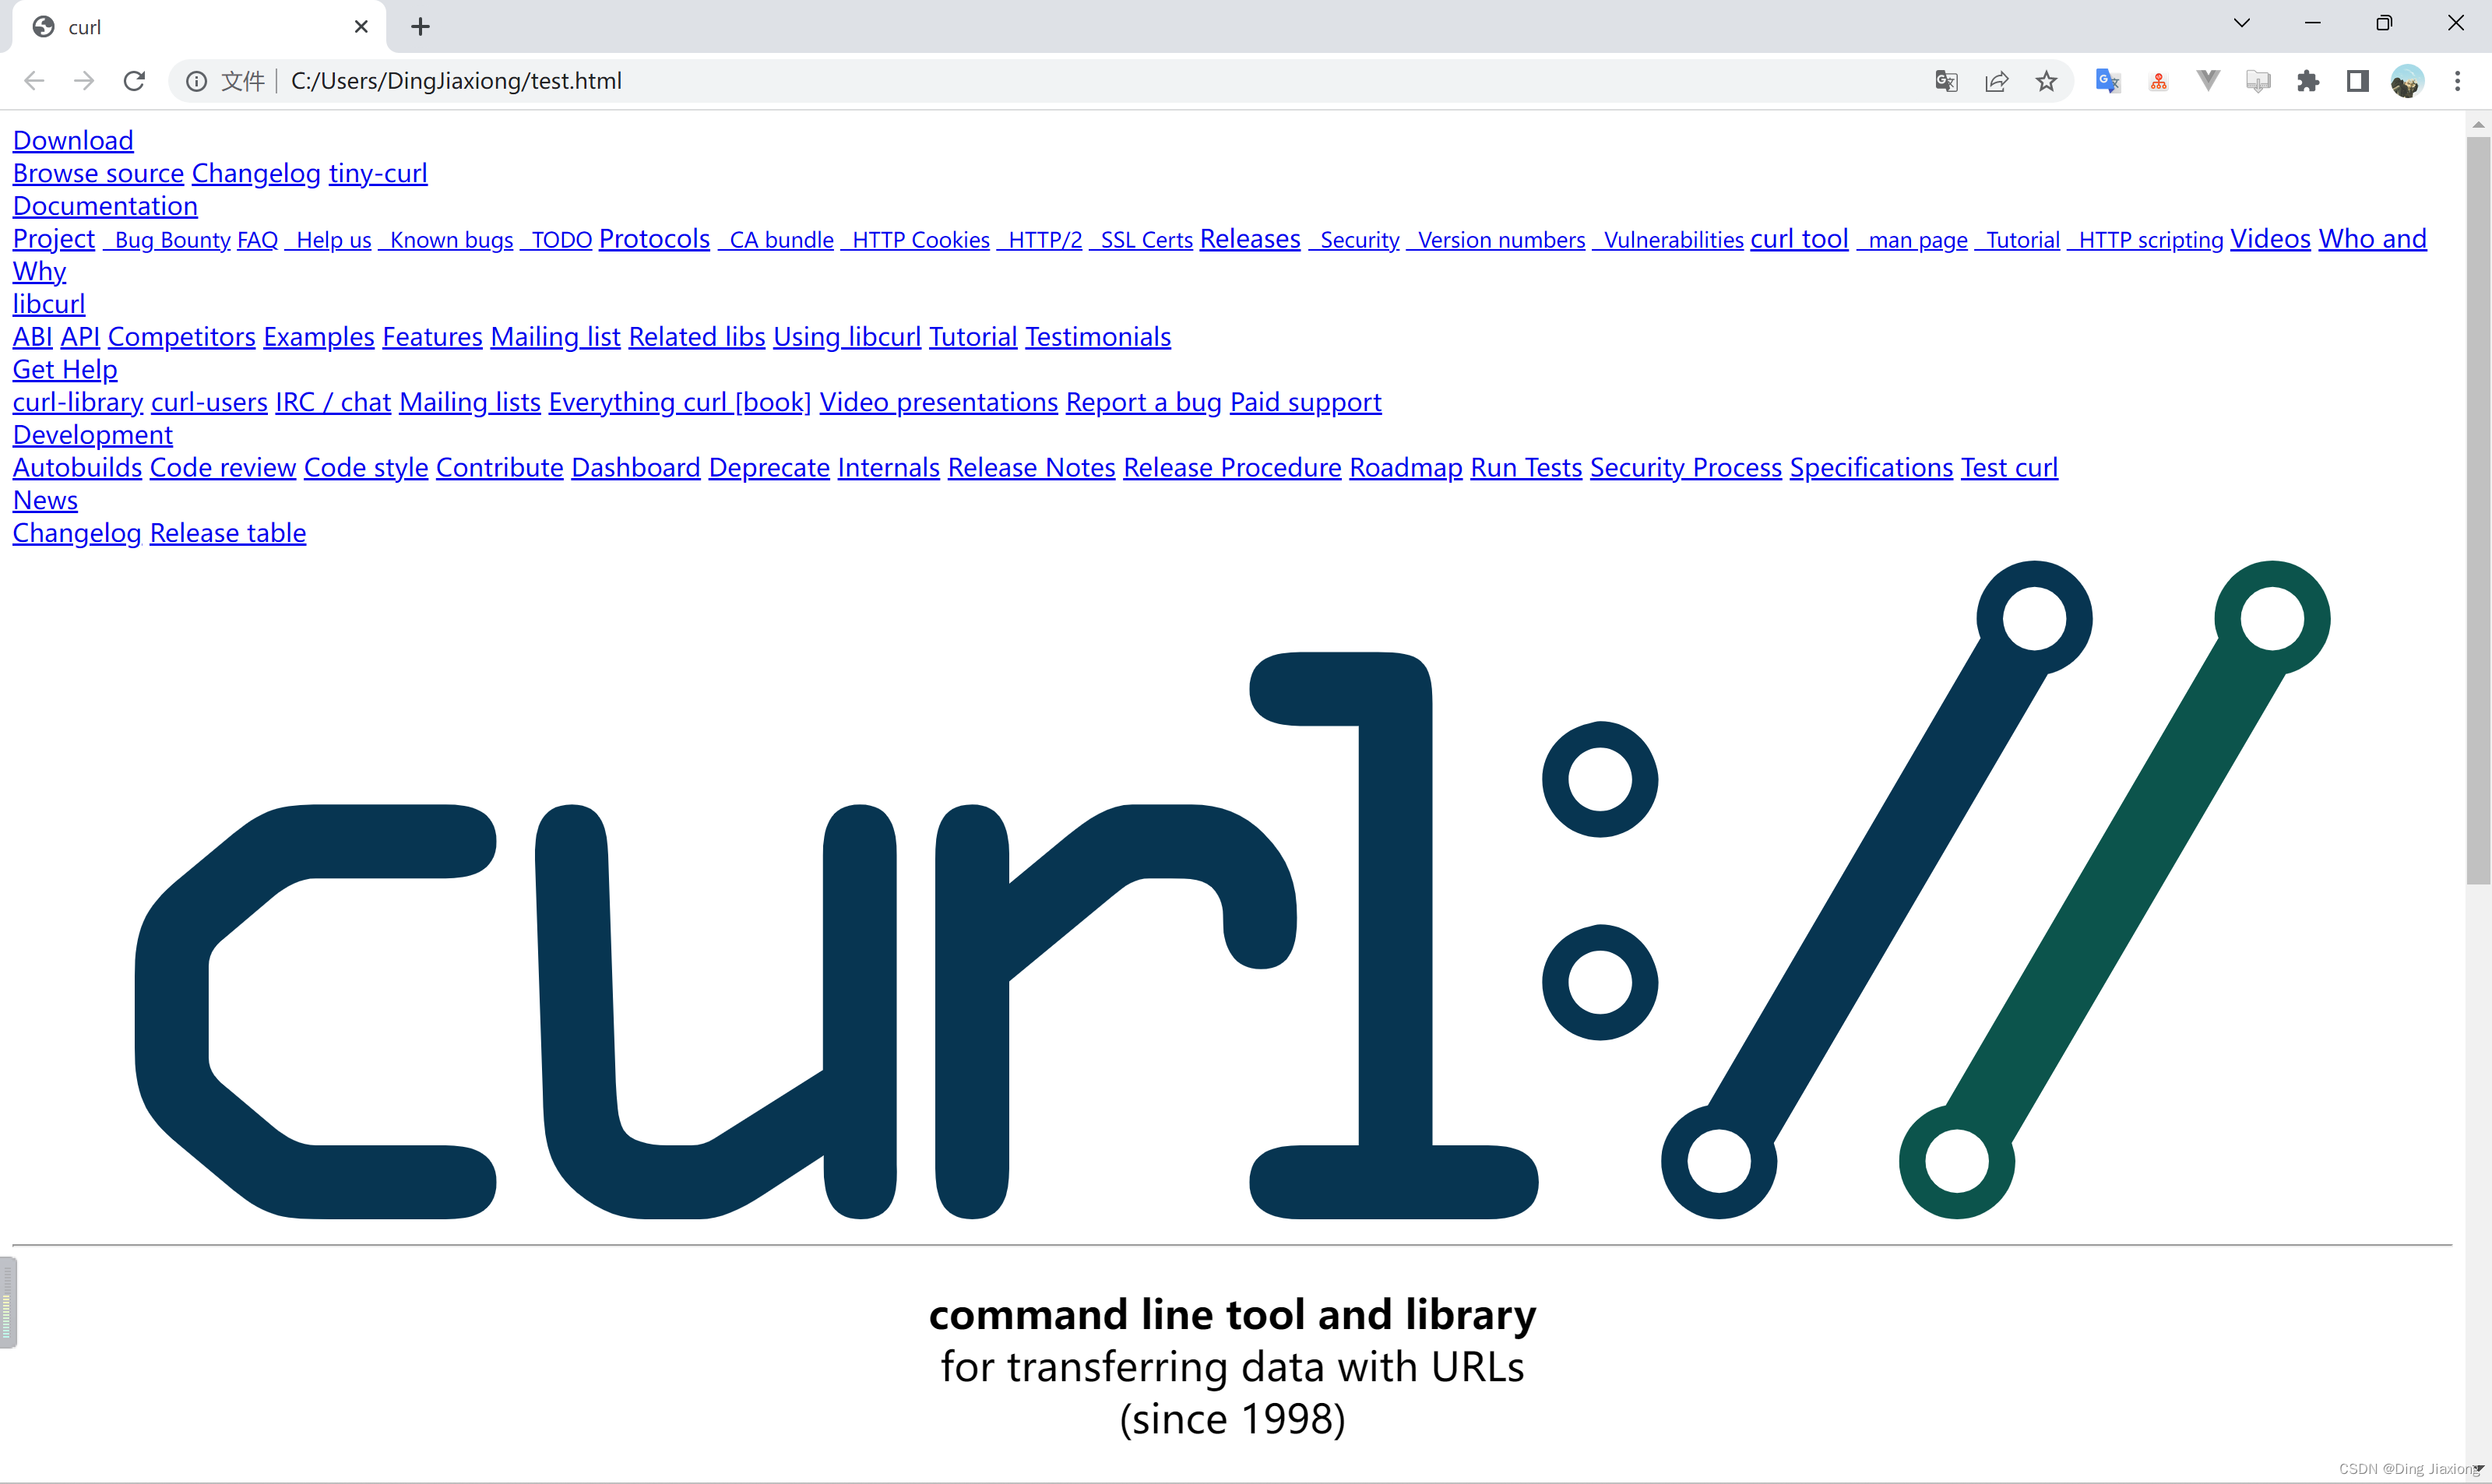Viewport: 2492px width, 1484px height.
Task: Open the red sitemap extension icon
Action: pyautogui.click(x=2158, y=81)
